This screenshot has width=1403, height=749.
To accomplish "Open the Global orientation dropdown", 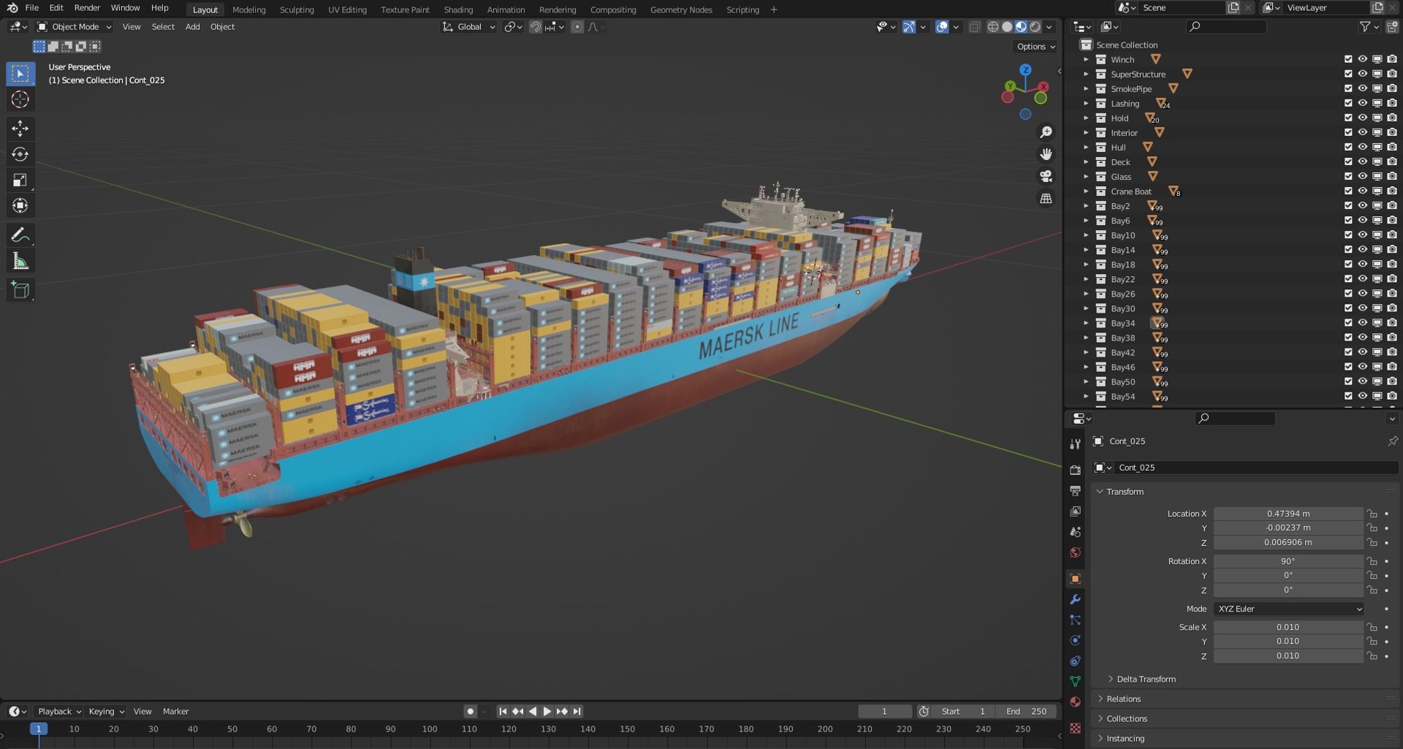I will [x=469, y=27].
